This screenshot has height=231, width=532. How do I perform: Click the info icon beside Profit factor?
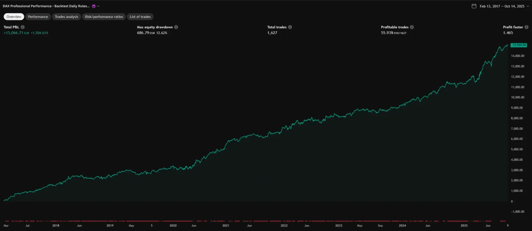(526, 27)
